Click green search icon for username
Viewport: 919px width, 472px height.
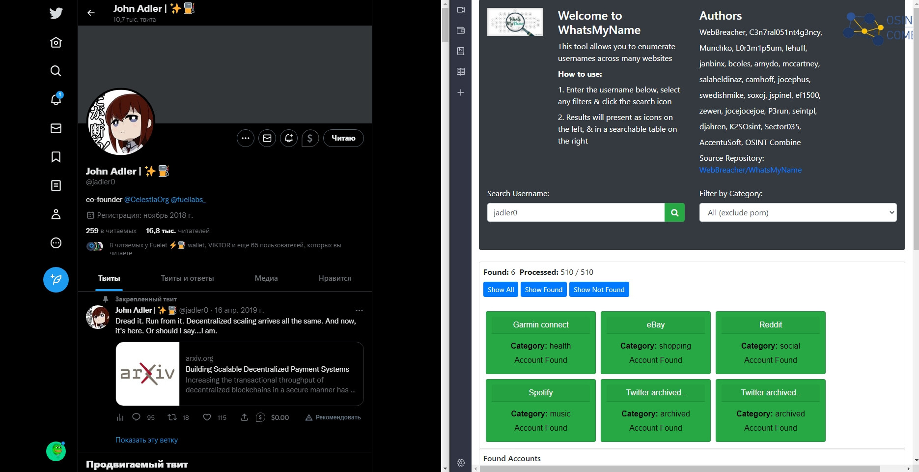coord(674,212)
